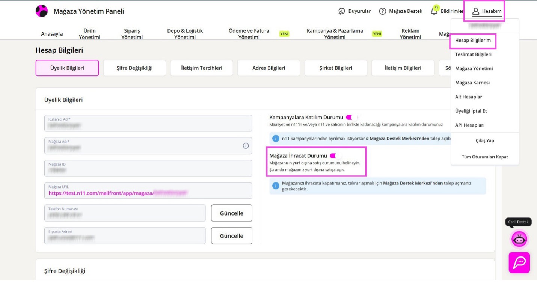Viewport: 537px width, 282px height.
Task: Open the Duyurular announcements icon
Action: click(x=342, y=11)
